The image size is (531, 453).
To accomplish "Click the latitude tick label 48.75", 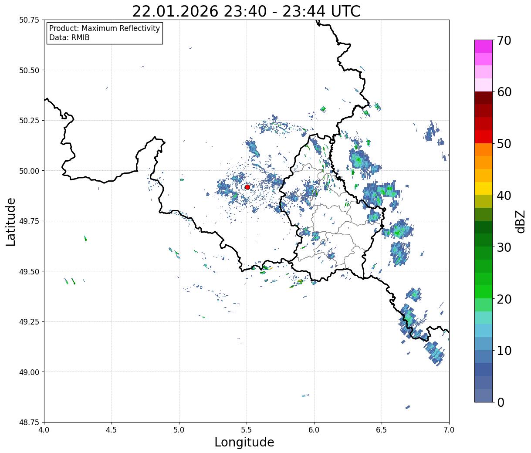I will tap(29, 423).
